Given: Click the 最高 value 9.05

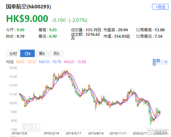Looking at the screenshot, I should (53, 30).
